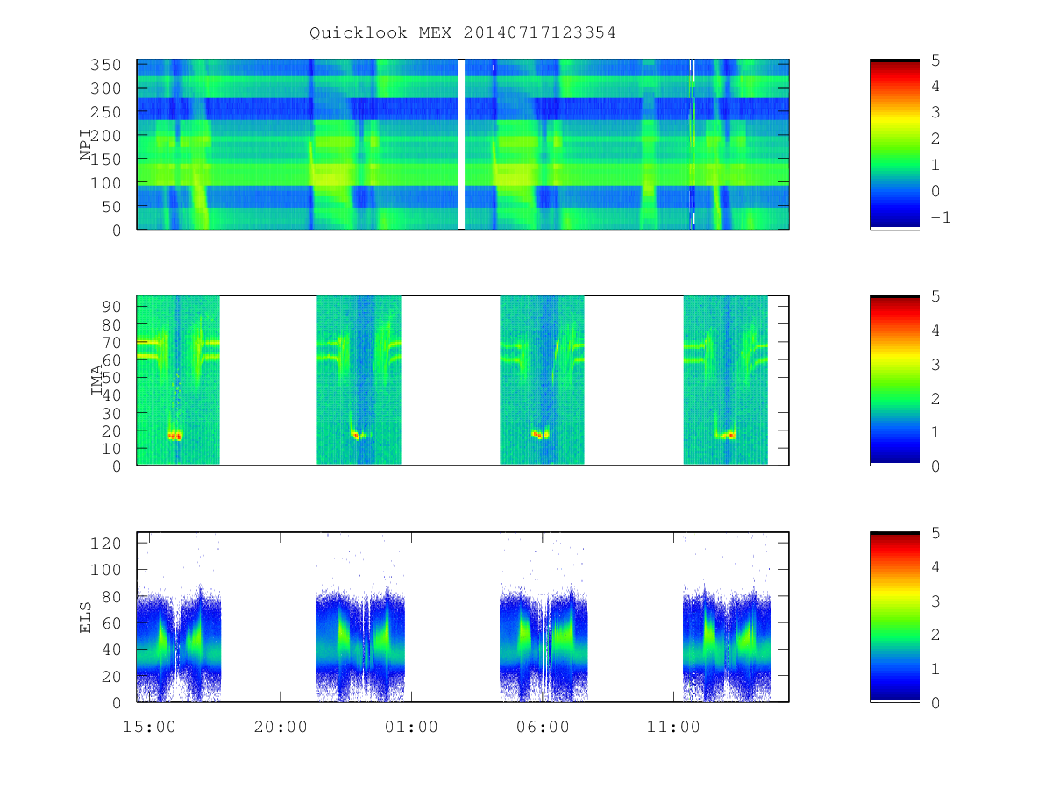Image resolution: width=1052 pixels, height=789 pixels.
Task: Click the IMA axis label
Action: [97, 380]
